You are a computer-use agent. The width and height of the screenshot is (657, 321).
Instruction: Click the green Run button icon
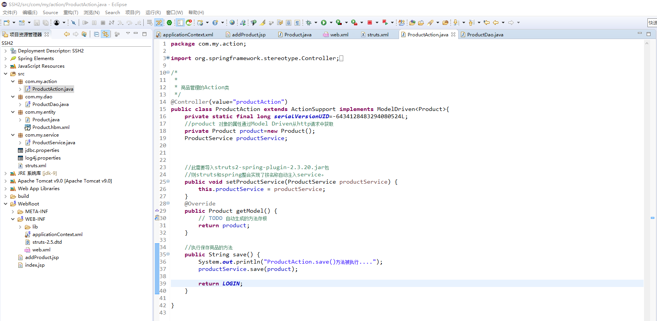tap(324, 23)
